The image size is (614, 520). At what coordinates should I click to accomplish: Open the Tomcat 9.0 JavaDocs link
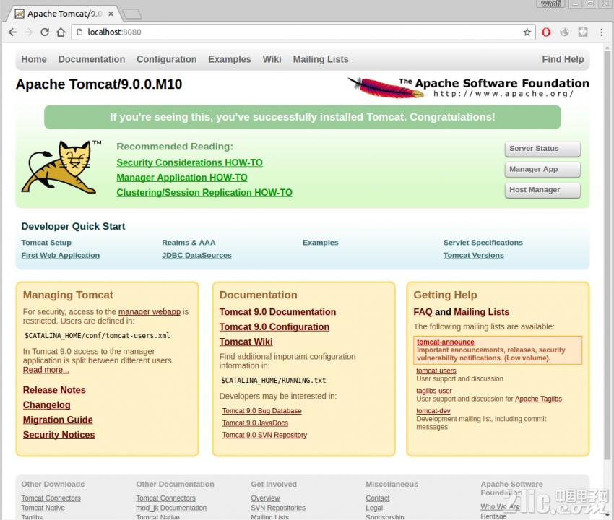pos(255,423)
